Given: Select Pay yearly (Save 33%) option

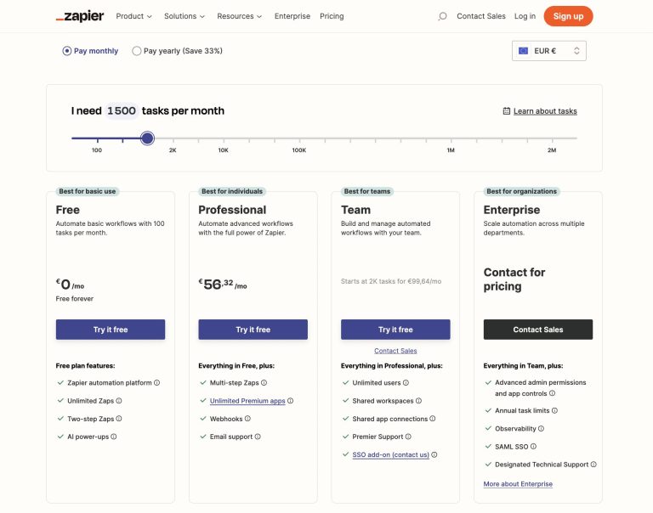Looking at the screenshot, I should coord(136,51).
